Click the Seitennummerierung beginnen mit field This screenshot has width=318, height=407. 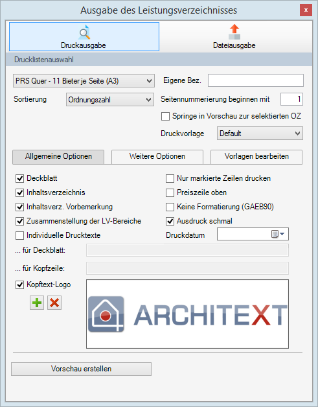click(292, 99)
